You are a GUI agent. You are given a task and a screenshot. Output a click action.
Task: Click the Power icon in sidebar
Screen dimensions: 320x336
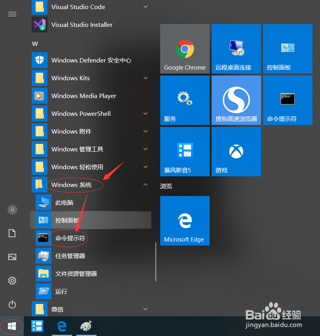(12, 304)
